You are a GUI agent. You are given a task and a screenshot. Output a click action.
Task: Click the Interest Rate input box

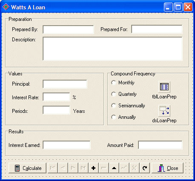(x=56, y=97)
